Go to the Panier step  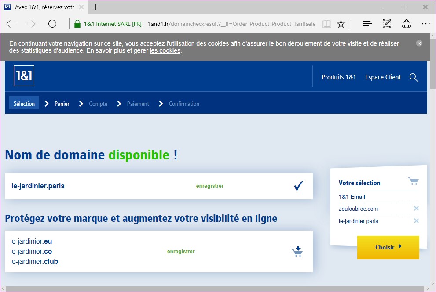tap(62, 104)
